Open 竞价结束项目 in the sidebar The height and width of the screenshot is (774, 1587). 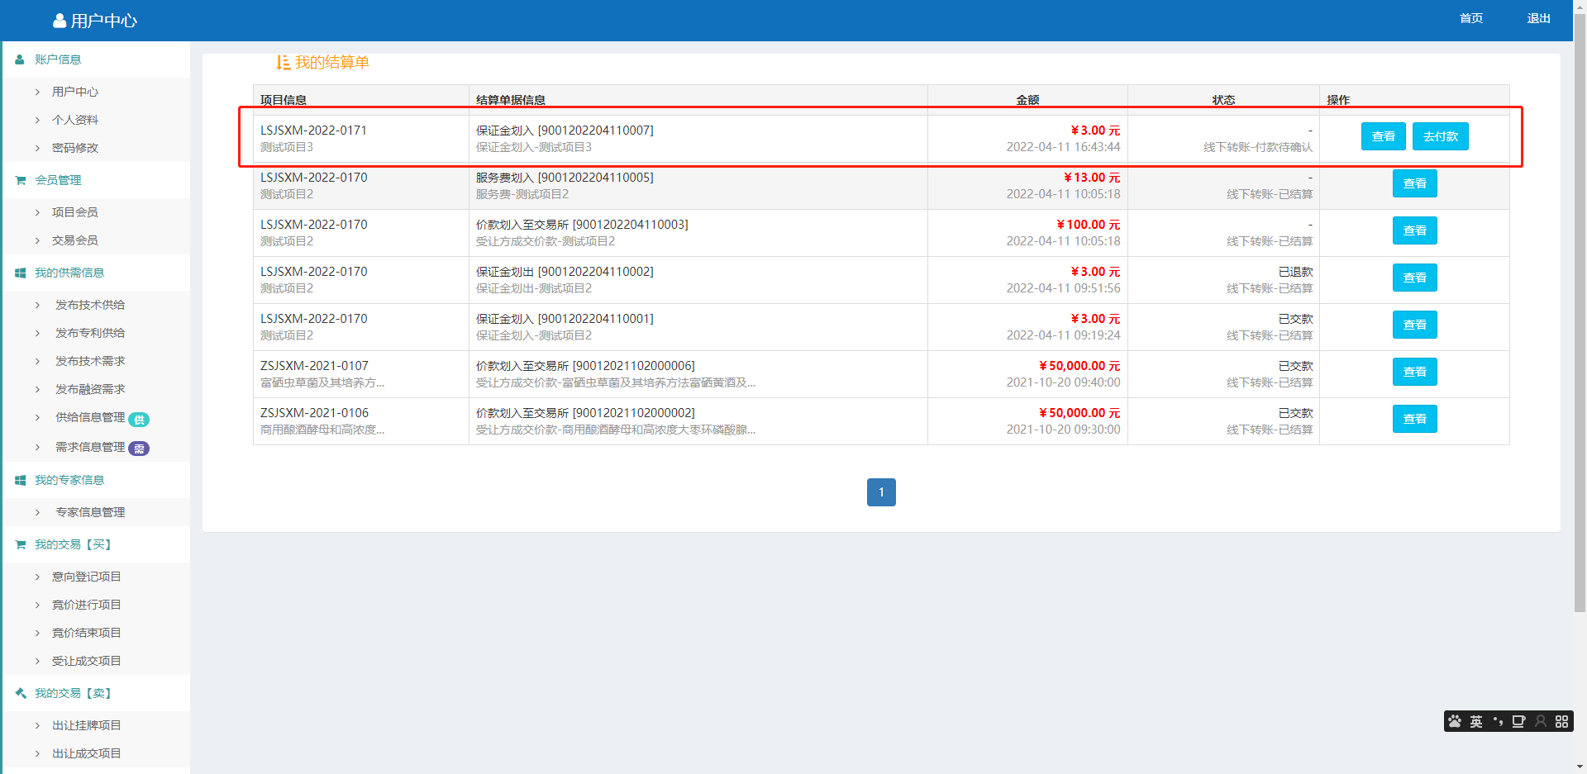(x=86, y=633)
